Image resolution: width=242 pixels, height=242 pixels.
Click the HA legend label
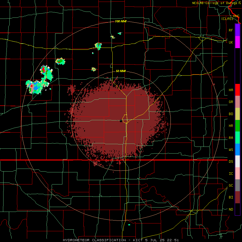231,90
